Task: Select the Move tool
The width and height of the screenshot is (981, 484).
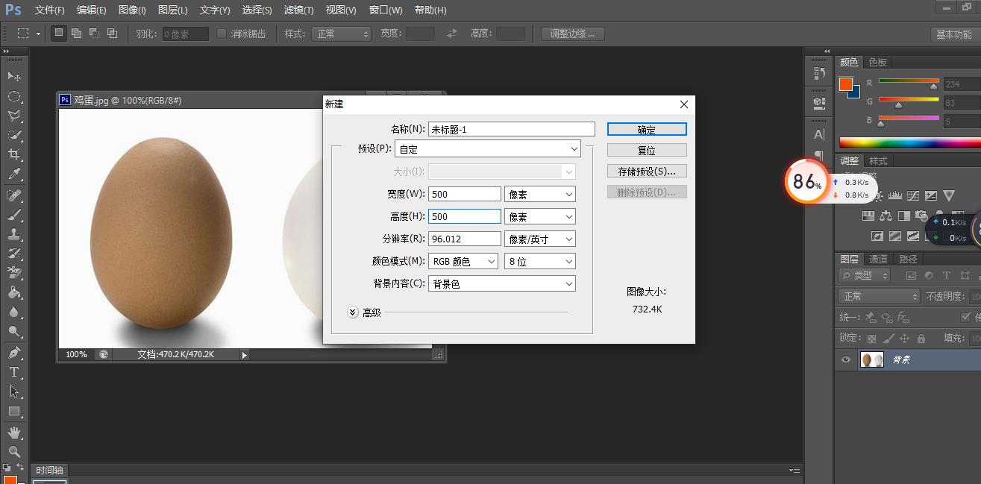Action: (x=15, y=77)
